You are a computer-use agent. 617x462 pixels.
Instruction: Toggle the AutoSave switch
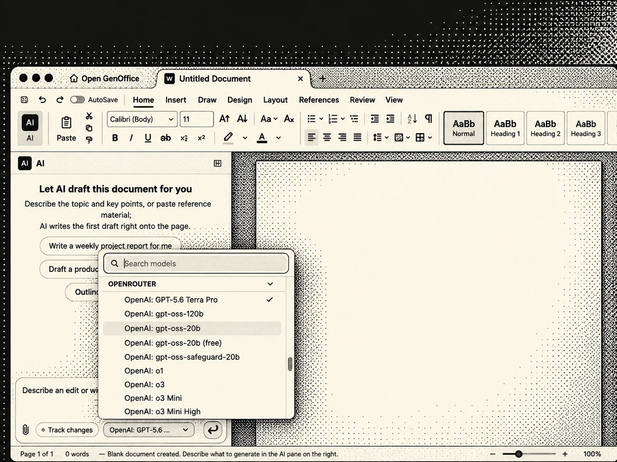coord(78,100)
